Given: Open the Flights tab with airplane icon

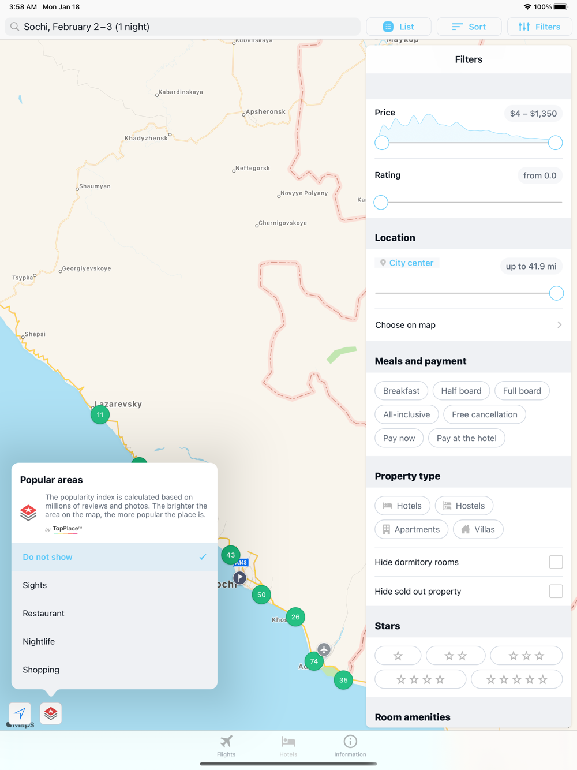Looking at the screenshot, I should [226, 746].
